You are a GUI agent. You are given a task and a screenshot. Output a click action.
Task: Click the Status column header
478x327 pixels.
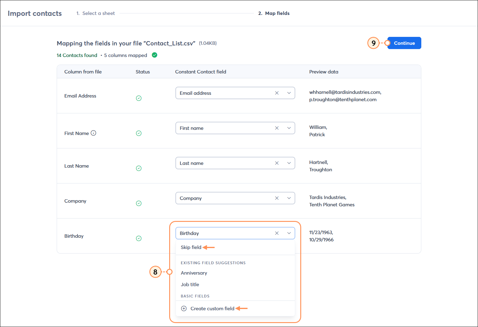pos(143,72)
